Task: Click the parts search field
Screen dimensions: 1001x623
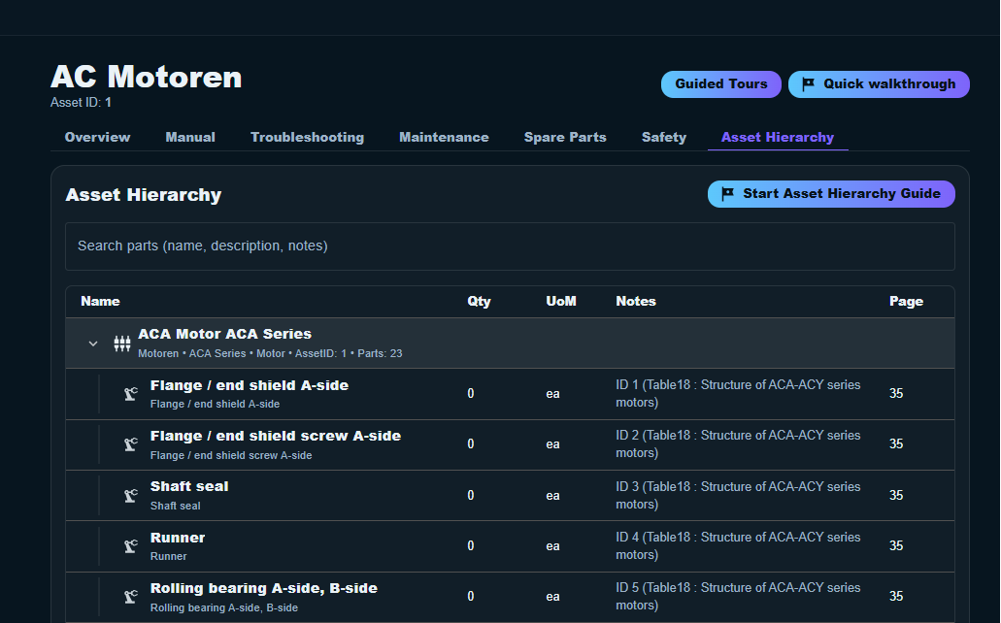Action: click(x=509, y=246)
